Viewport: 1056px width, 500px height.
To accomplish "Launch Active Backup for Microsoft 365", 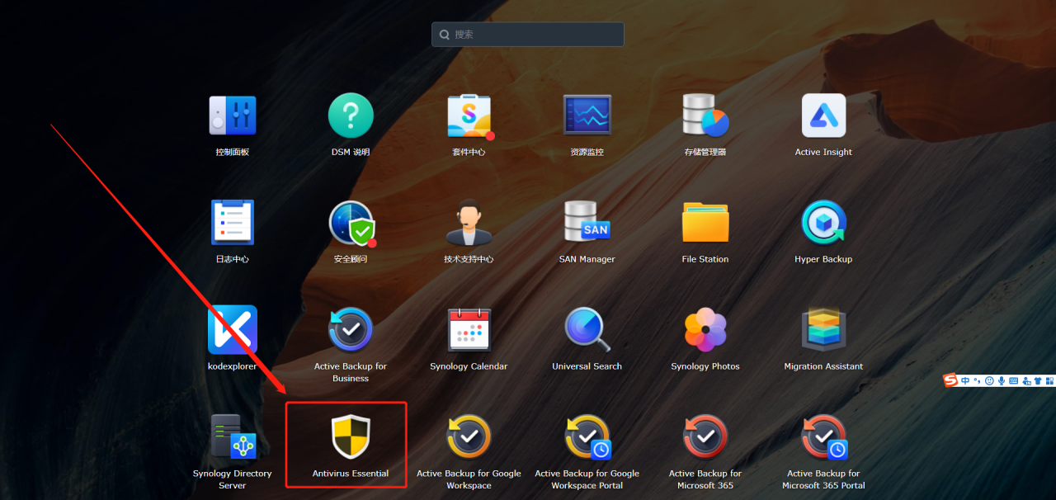I will click(705, 436).
